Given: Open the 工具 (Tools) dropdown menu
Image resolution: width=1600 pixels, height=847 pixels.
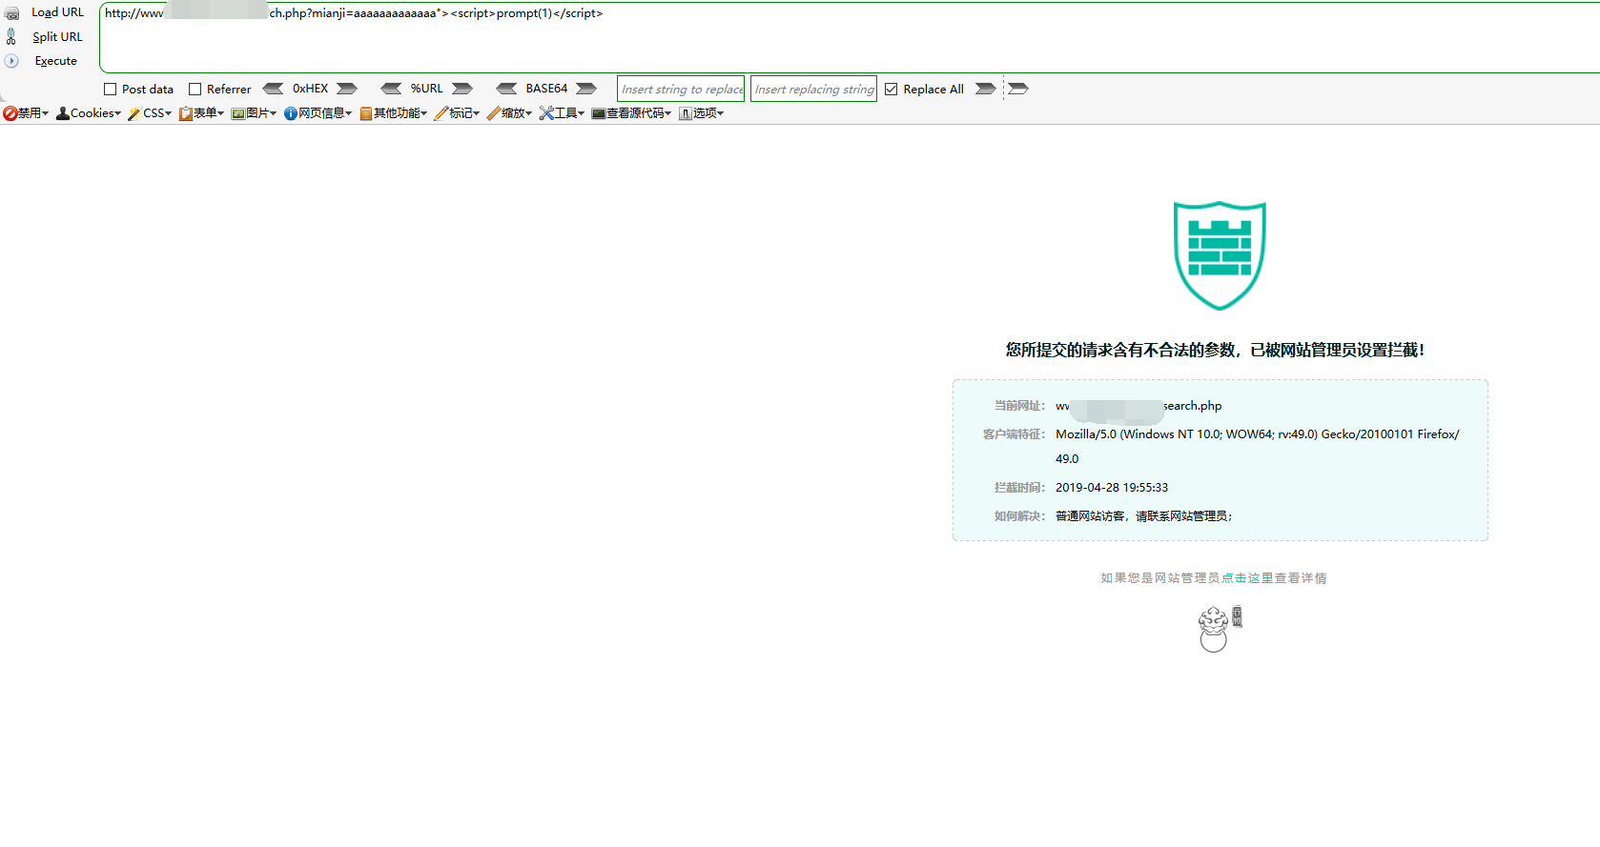Looking at the screenshot, I should point(562,113).
